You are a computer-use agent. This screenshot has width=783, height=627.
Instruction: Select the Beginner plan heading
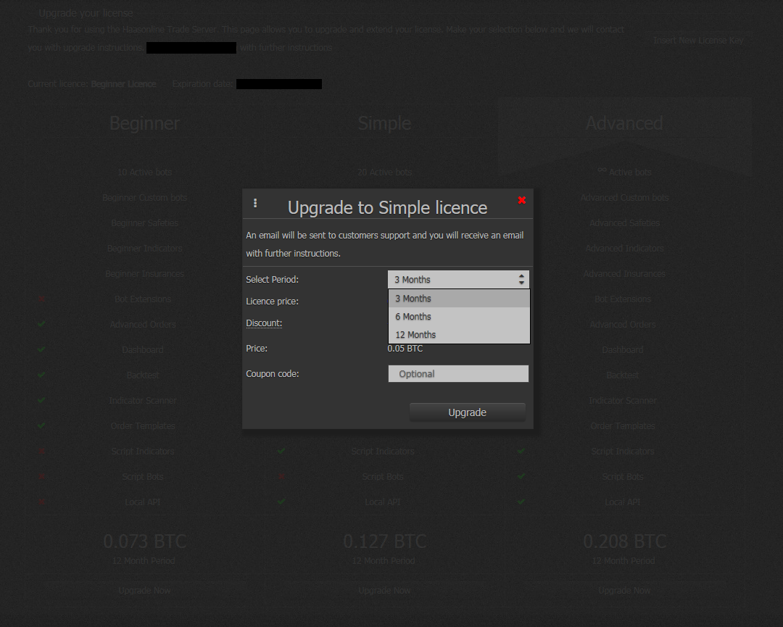(145, 123)
